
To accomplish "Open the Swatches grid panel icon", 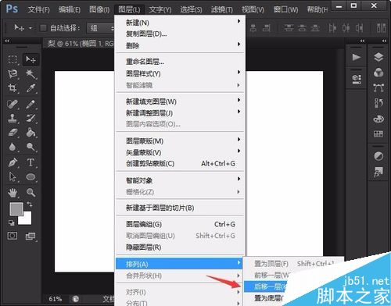I will 378,134.
